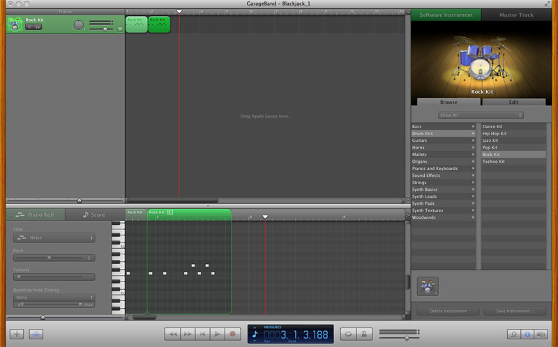Open the Show All dropdown
Screen dimensions: 558x347
point(481,115)
